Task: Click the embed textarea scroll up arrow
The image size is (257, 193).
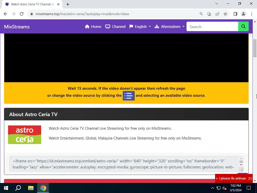Action: pos(241,159)
